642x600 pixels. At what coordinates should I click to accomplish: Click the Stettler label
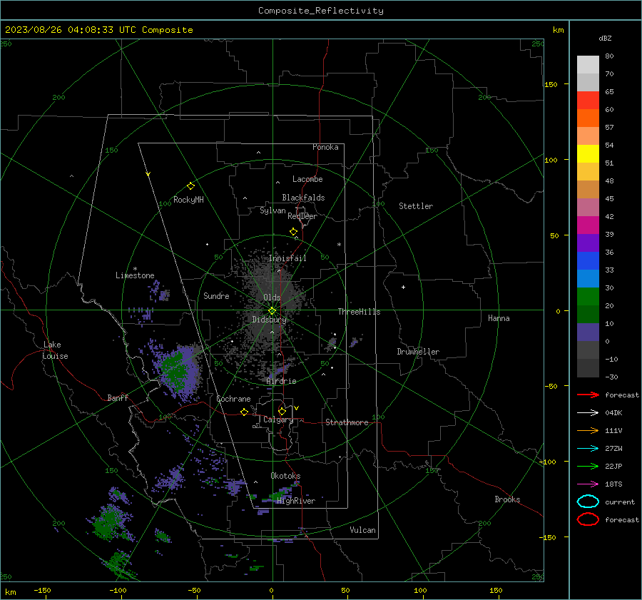coord(416,206)
